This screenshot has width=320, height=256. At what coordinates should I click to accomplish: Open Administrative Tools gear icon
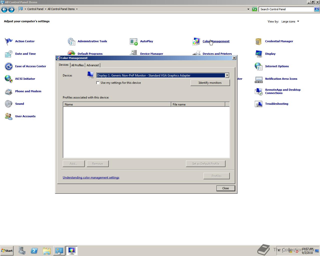(71, 41)
